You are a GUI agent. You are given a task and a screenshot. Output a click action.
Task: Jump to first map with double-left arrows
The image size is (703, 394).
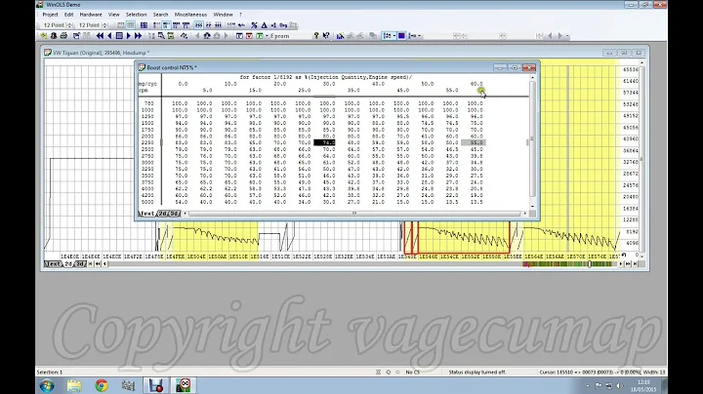click(x=100, y=36)
